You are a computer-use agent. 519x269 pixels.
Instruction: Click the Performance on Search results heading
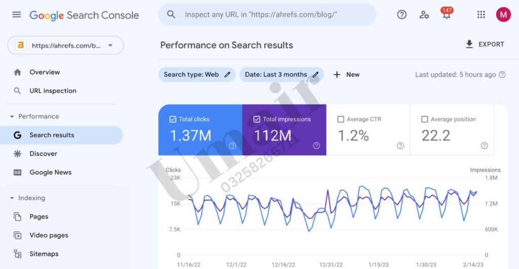coord(227,45)
